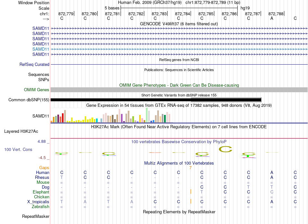Click the Gaps row label
The image size is (308, 224).
44,168
